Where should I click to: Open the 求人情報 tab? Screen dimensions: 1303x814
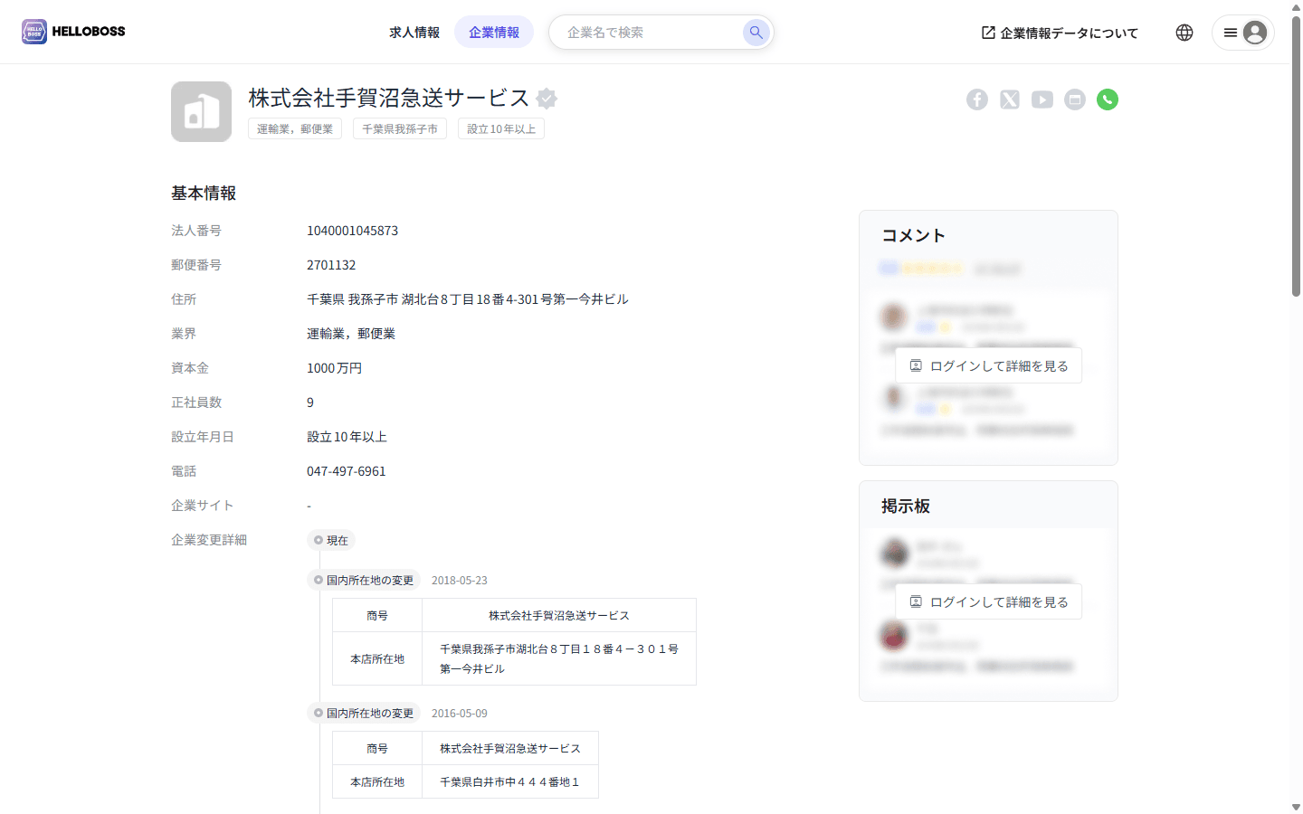(414, 33)
